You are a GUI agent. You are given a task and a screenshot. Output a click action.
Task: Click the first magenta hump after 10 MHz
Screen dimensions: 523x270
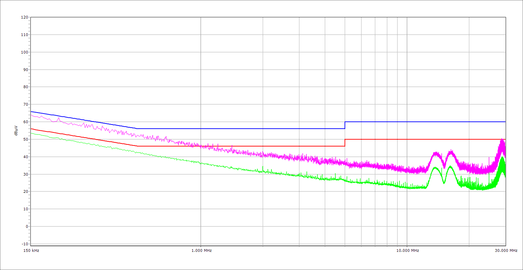click(435, 153)
